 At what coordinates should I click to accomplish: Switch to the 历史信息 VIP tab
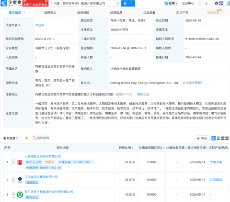coord(213,12)
